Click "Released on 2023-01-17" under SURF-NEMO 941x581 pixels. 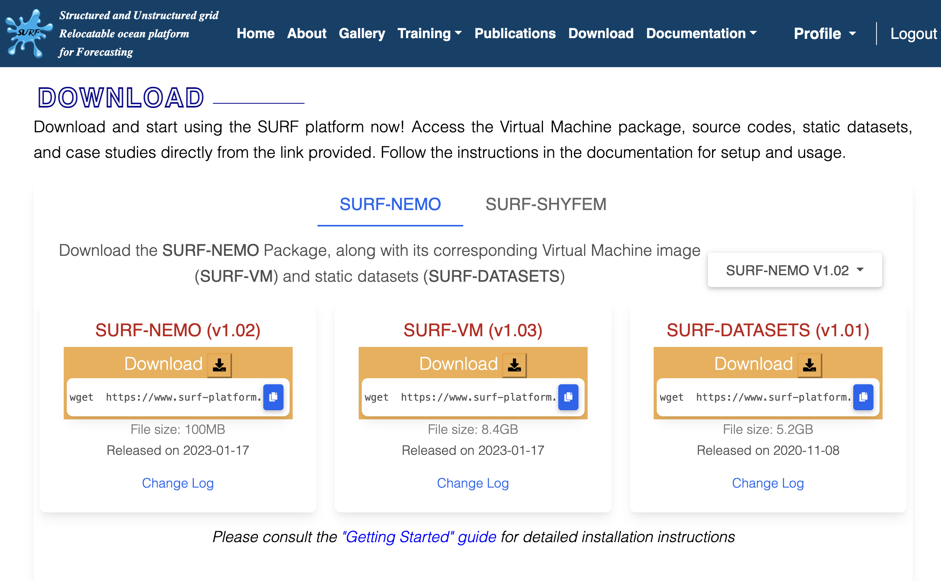pyautogui.click(x=178, y=450)
